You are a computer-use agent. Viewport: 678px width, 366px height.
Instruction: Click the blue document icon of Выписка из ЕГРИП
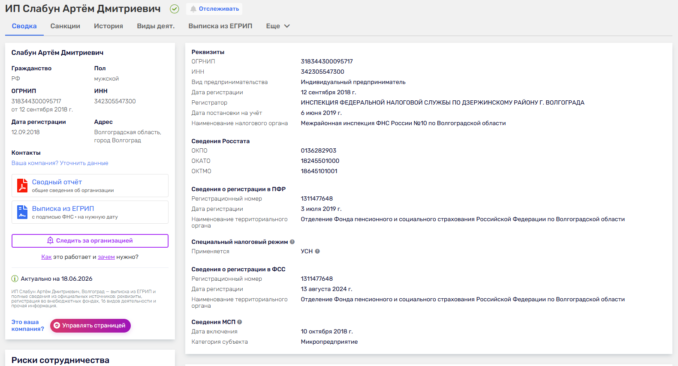[x=22, y=212]
